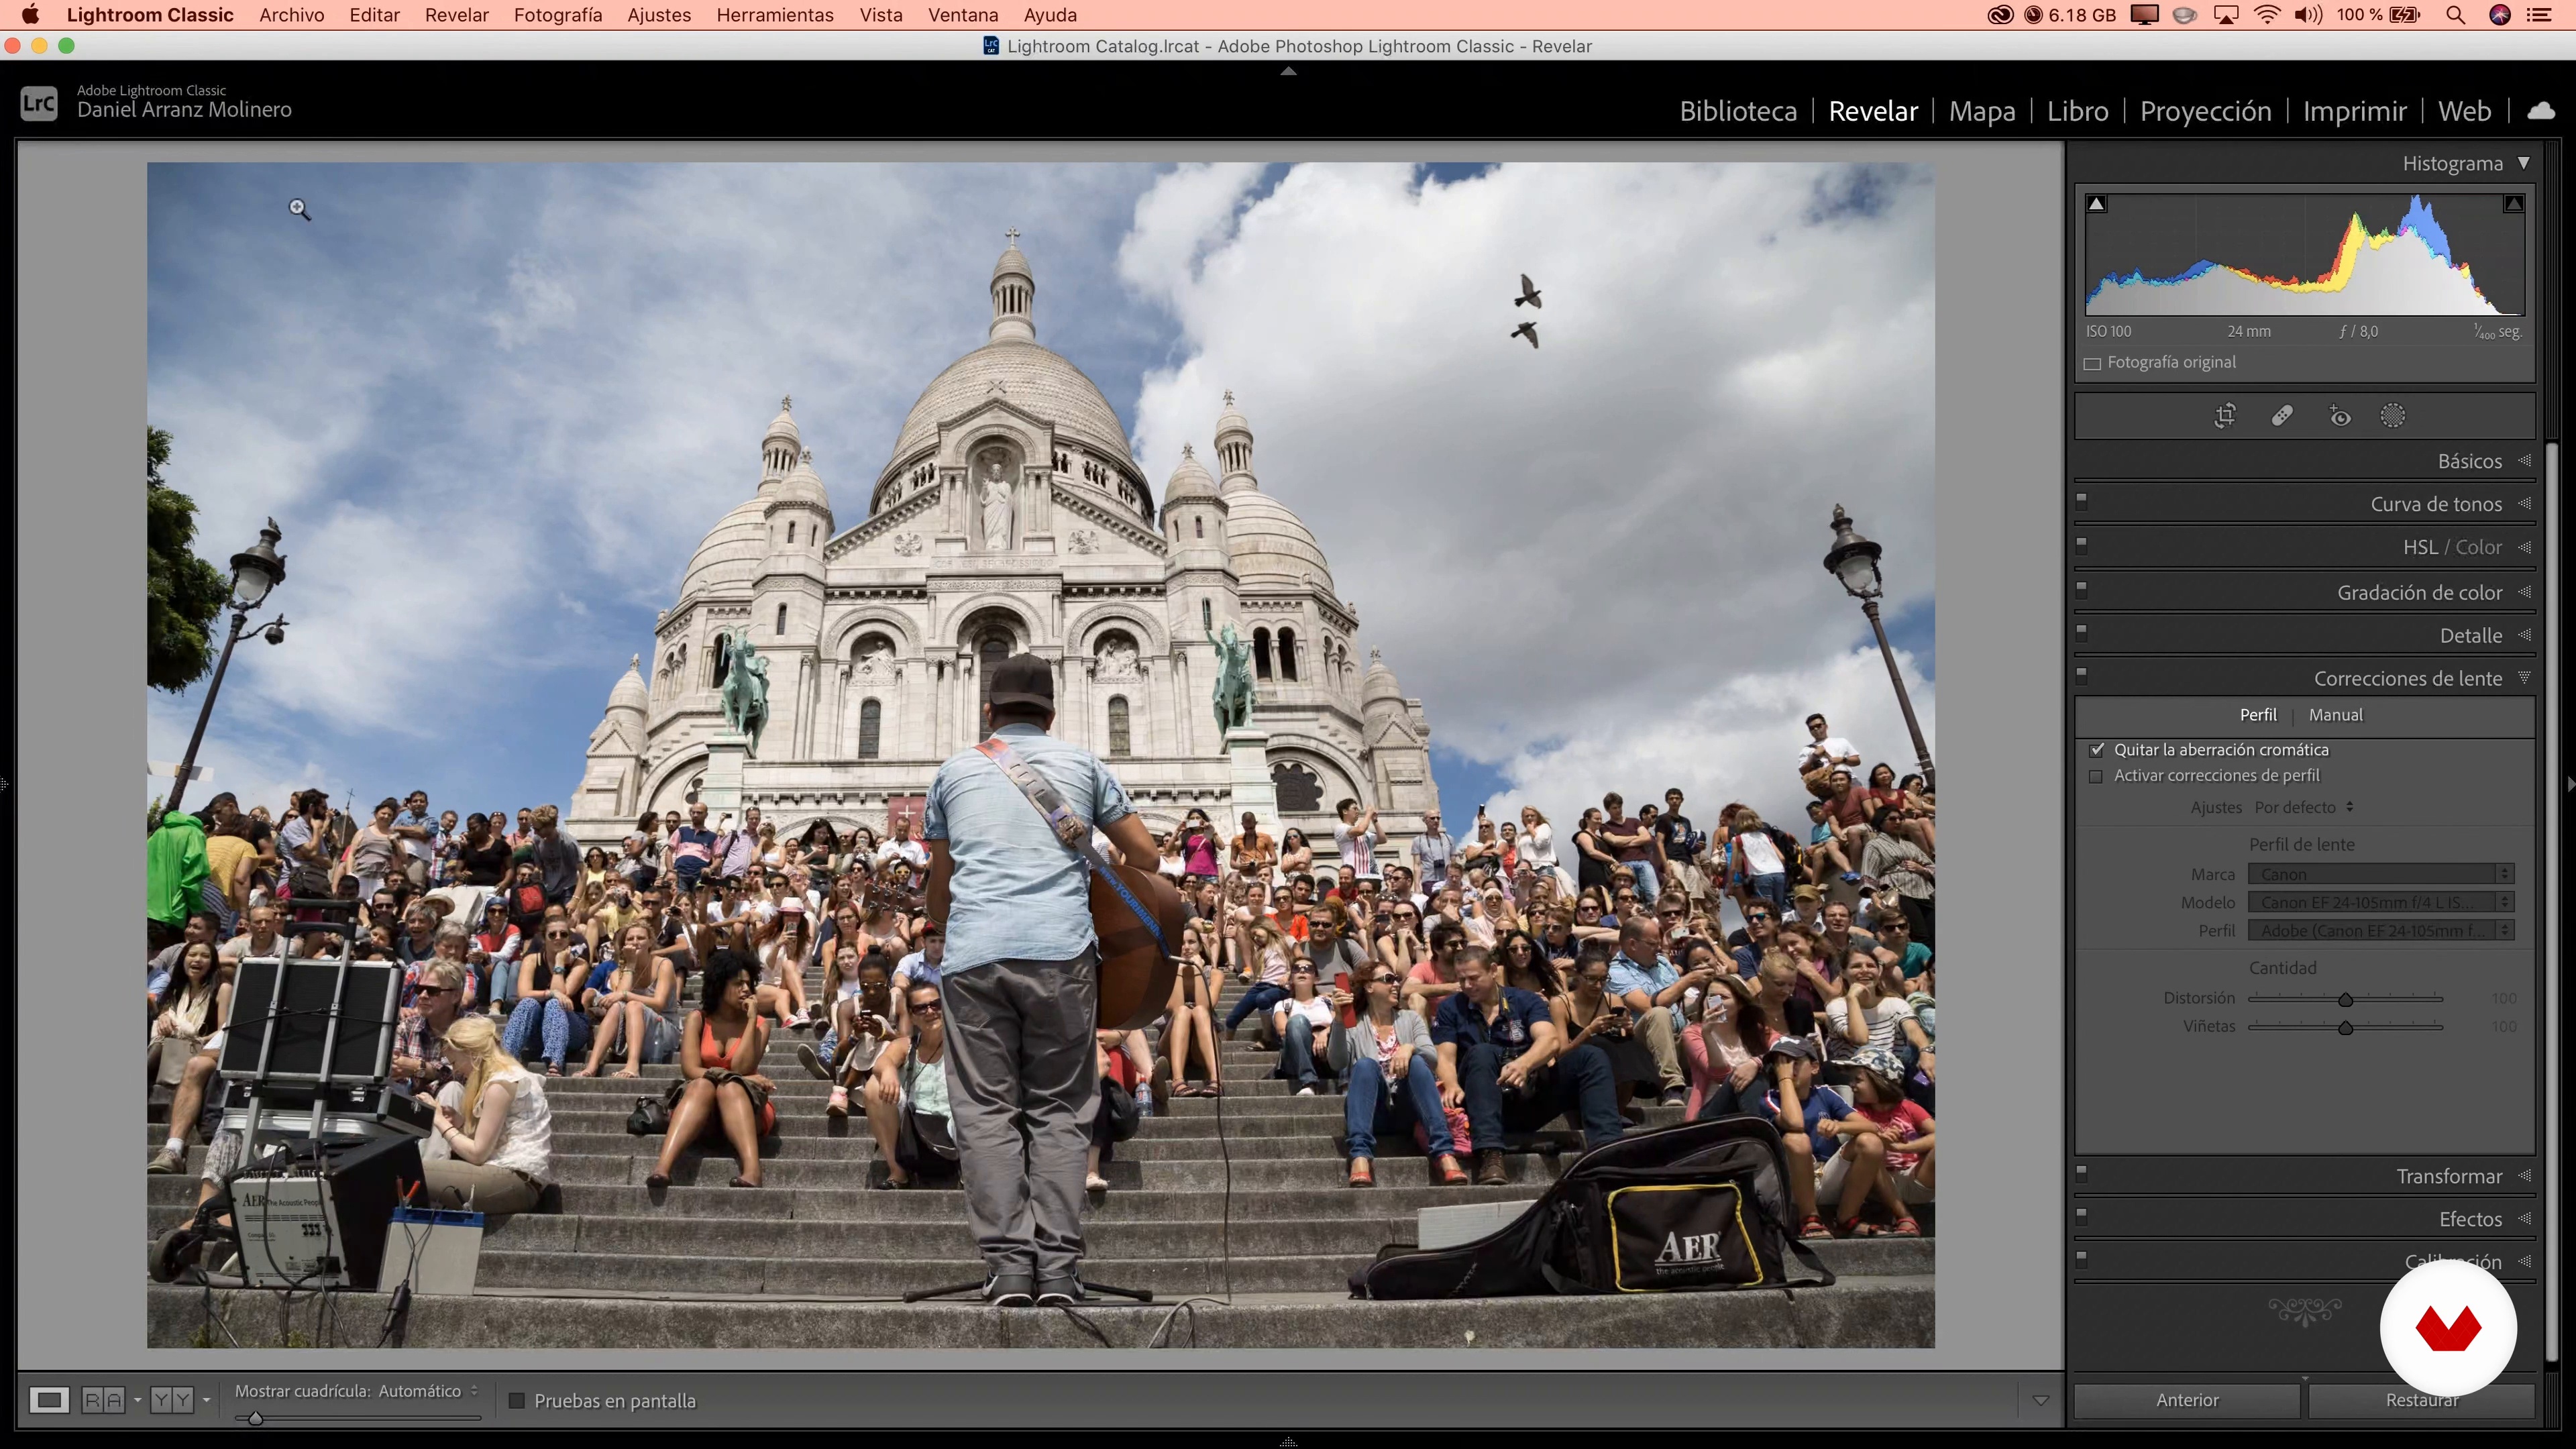Screen dimensions: 2576x1449
Task: Open the Marca Canon dropdown
Action: pos(2380,874)
